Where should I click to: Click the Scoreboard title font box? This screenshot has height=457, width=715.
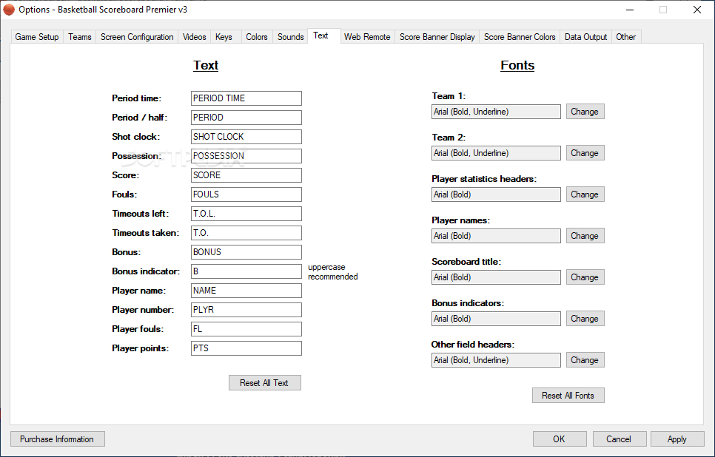click(496, 277)
